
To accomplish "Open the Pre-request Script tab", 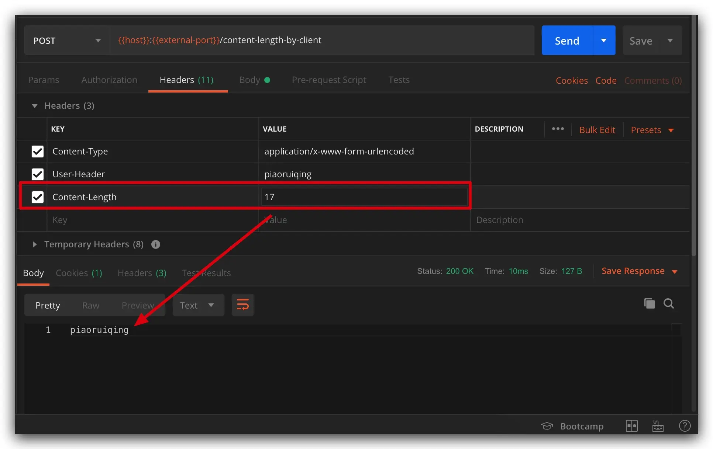I will (x=329, y=80).
